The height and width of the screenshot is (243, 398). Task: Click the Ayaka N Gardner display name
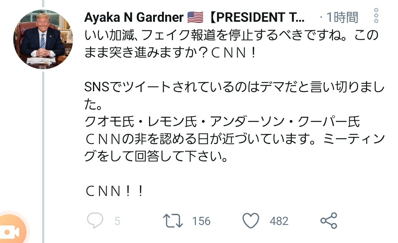(x=134, y=17)
